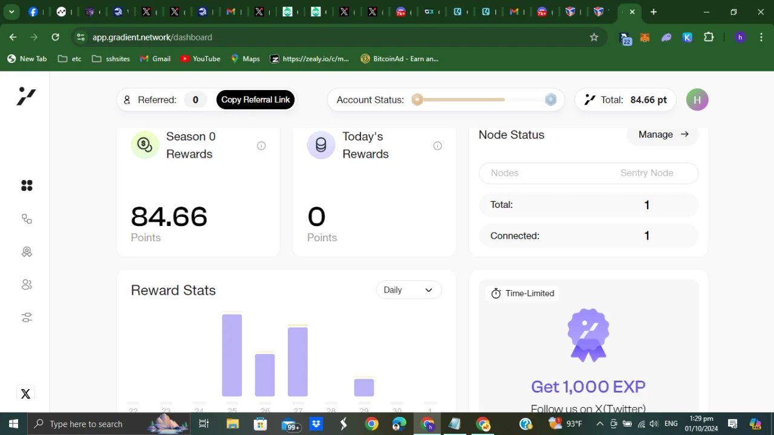
Task: Open the purple cloud extension icon
Action: coord(666,37)
